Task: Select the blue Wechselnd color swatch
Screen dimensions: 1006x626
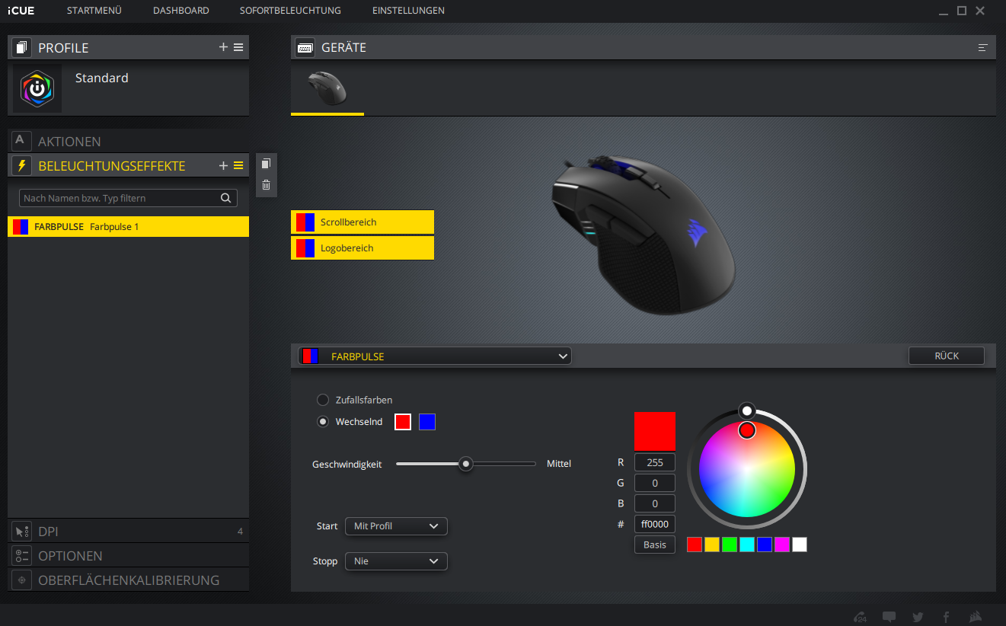Action: [427, 421]
